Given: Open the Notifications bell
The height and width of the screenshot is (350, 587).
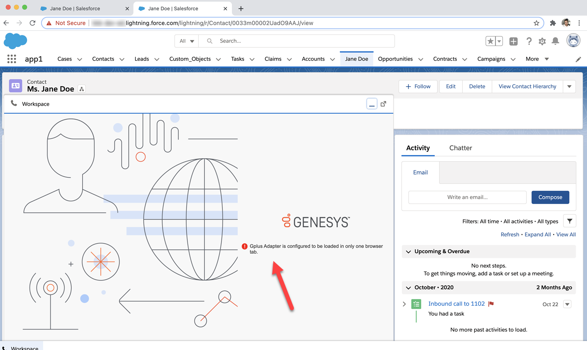Looking at the screenshot, I should click(555, 41).
